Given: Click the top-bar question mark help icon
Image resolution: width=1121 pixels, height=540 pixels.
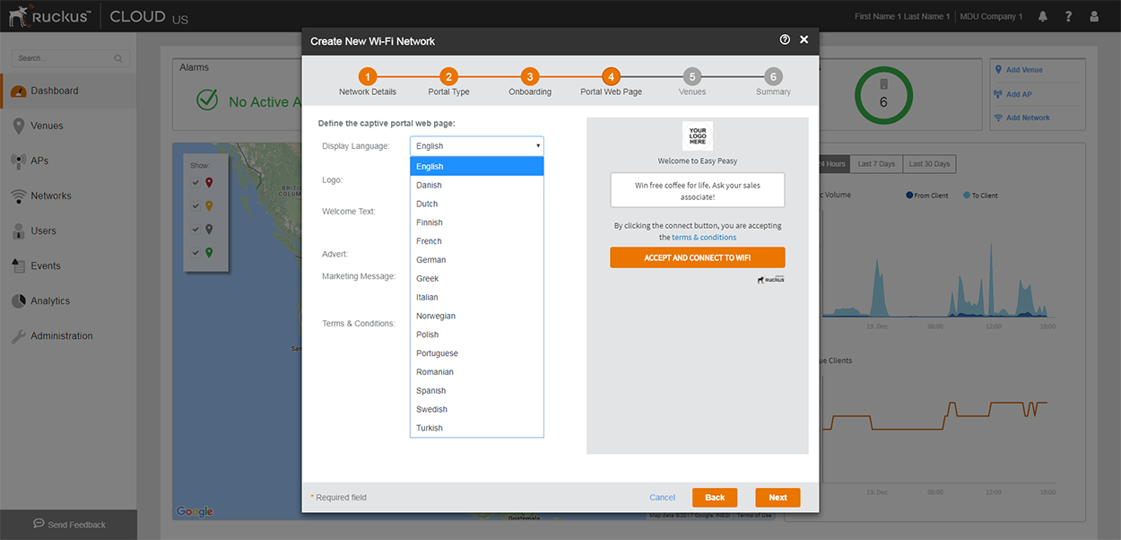Looking at the screenshot, I should [x=1068, y=16].
